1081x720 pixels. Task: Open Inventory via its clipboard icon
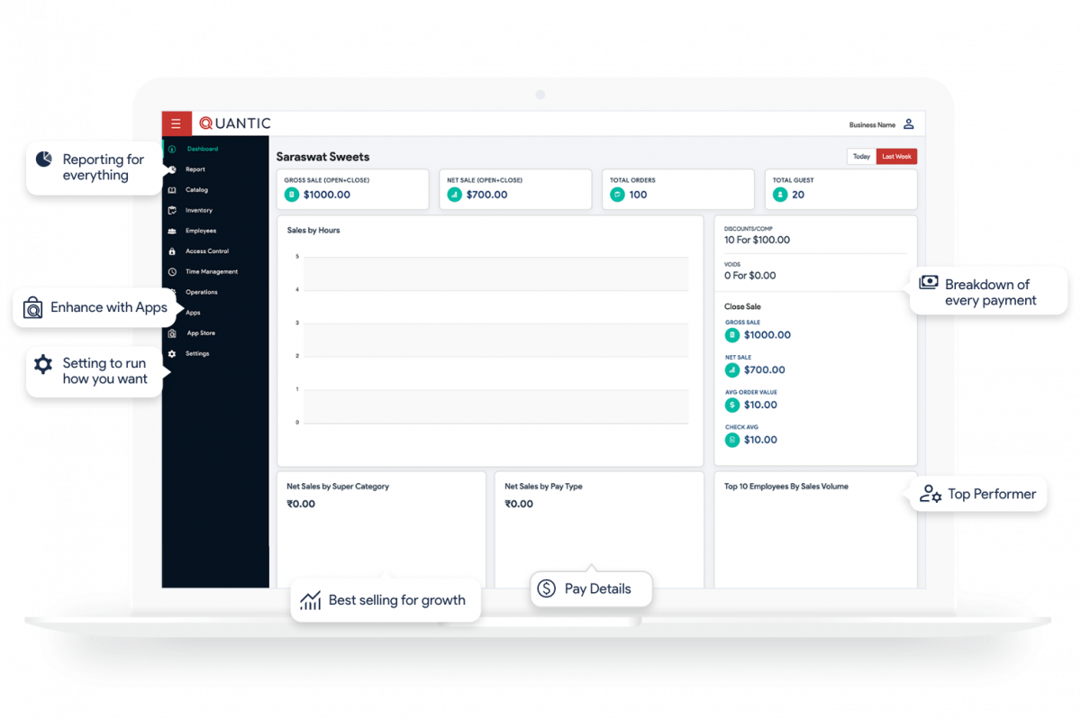tap(174, 210)
